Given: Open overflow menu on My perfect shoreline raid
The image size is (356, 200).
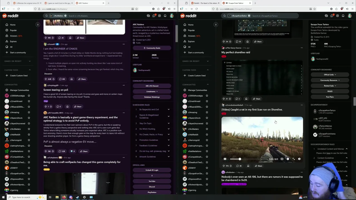Looking at the screenshot, I should (302, 48).
